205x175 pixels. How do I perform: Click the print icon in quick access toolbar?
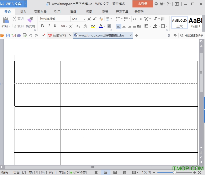point(19,35)
